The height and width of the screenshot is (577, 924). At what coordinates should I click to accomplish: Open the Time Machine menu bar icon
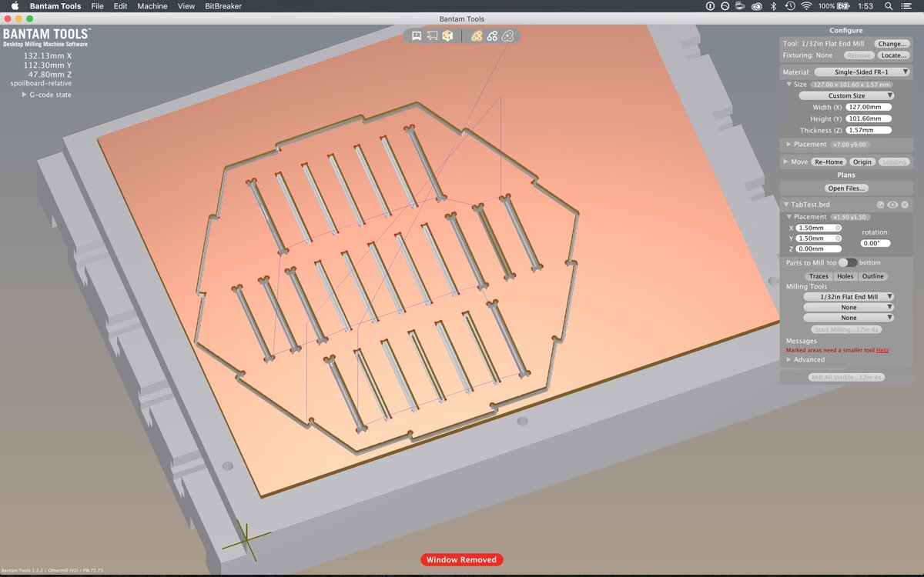[790, 6]
